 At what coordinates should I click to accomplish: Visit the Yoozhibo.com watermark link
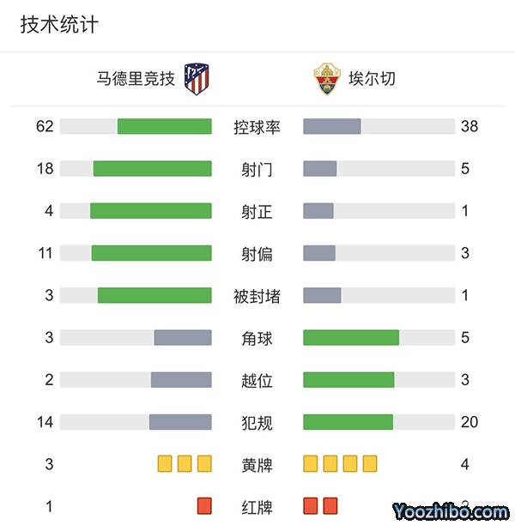[451, 511]
